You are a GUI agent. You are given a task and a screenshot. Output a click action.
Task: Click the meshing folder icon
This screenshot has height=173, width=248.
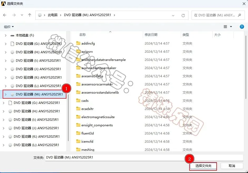point(78,150)
